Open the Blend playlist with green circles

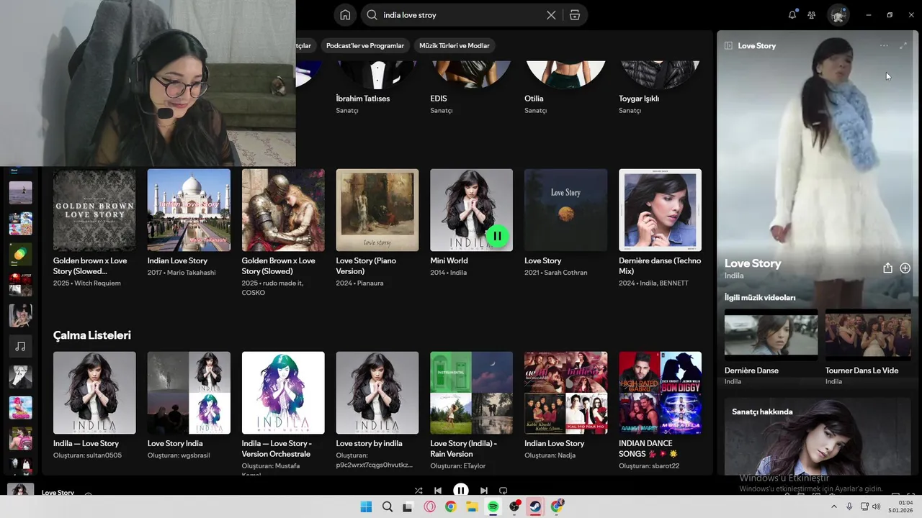20,254
